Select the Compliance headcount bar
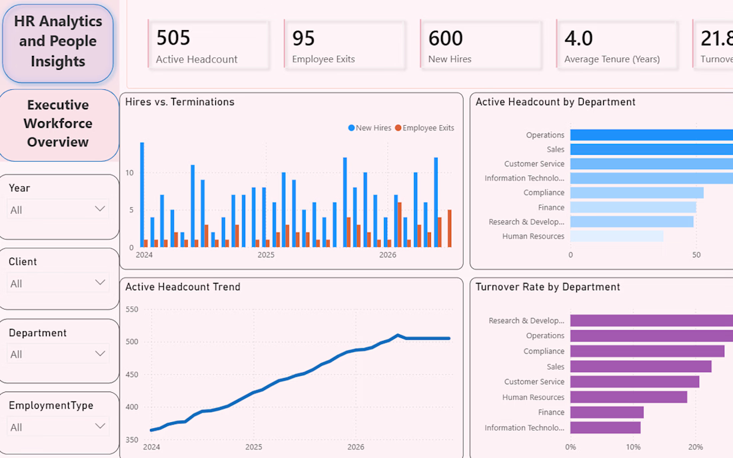Screen dimensions: 733x458 pyautogui.click(x=636, y=193)
